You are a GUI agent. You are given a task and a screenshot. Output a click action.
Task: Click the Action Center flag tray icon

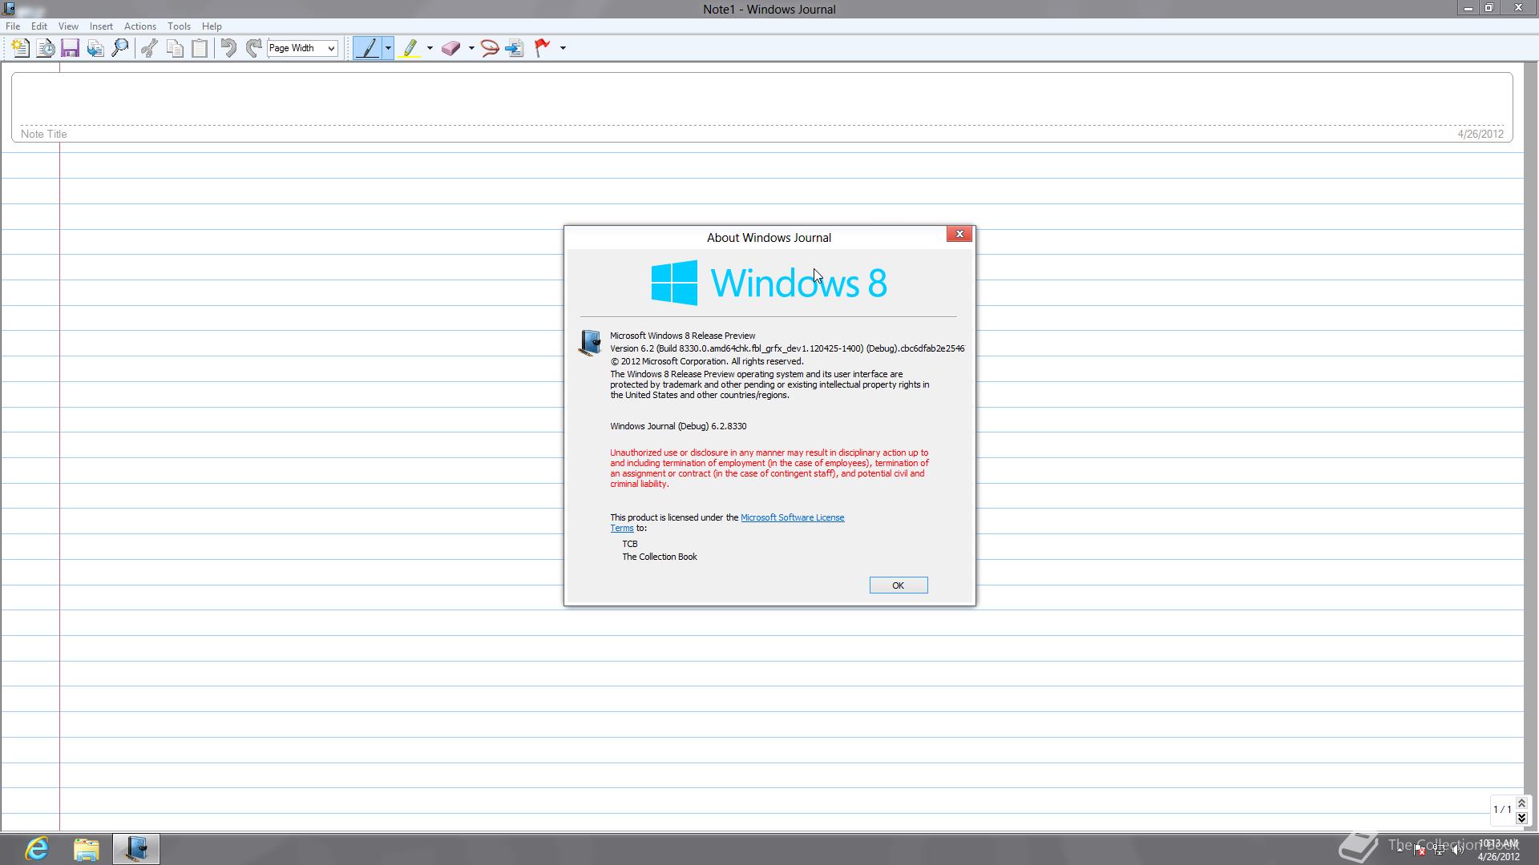1420,850
